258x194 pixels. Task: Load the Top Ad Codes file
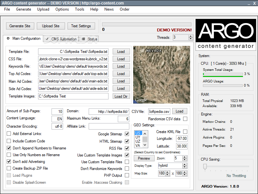click(121, 74)
